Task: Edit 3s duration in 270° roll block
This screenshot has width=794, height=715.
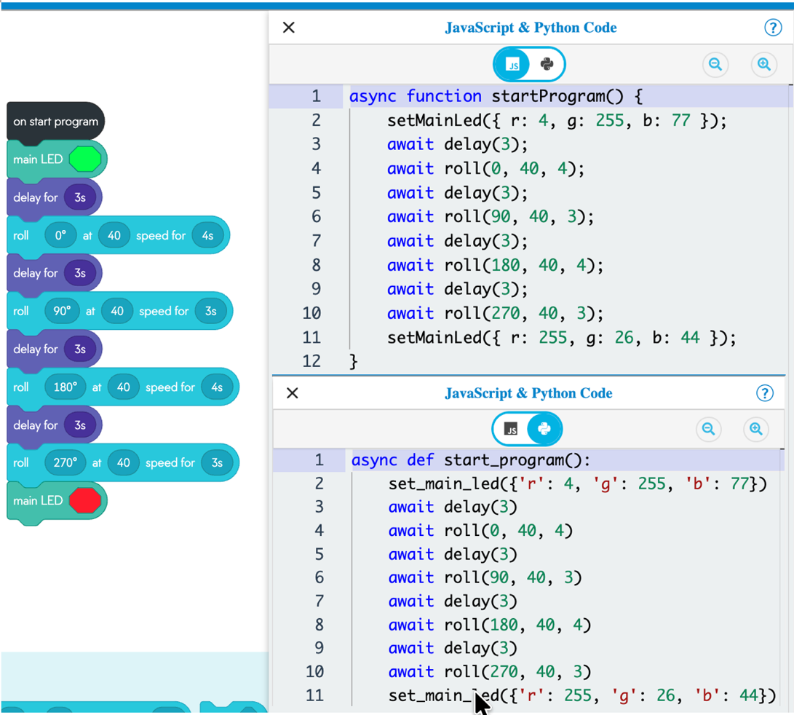Action: point(217,462)
